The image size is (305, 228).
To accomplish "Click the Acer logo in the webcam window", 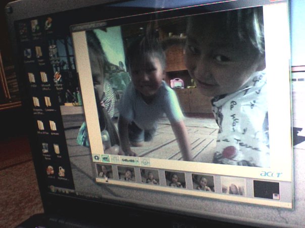I will 271,174.
